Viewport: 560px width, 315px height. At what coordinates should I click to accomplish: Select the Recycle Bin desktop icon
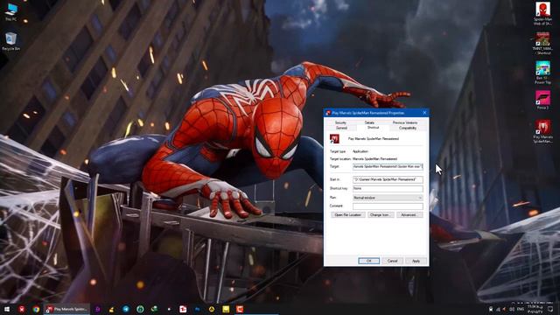11,41
